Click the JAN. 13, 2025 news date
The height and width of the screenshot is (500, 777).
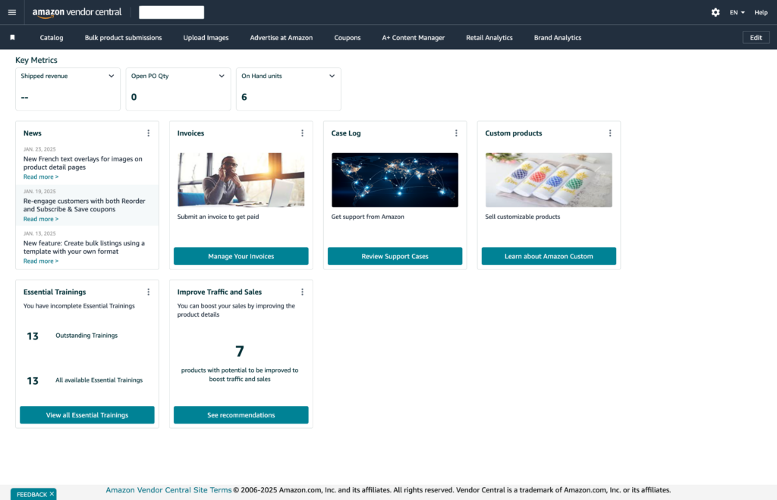coord(39,233)
